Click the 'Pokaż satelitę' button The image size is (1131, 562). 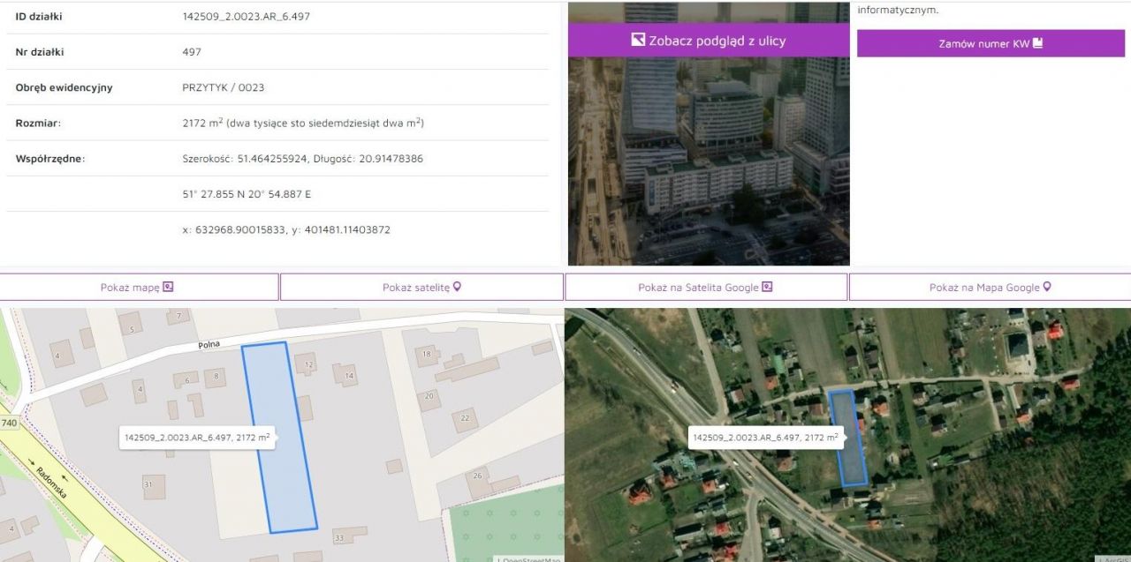pos(421,286)
